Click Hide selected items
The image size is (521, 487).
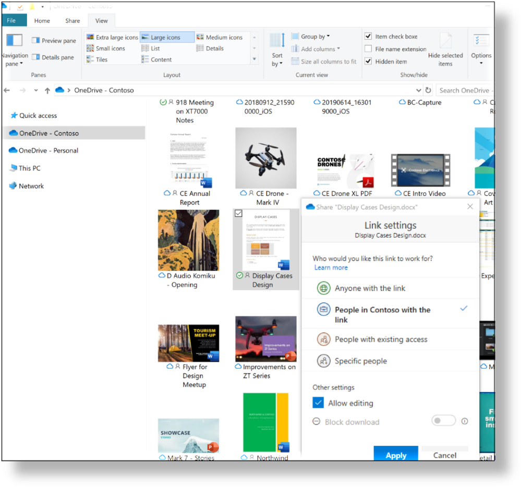click(445, 51)
